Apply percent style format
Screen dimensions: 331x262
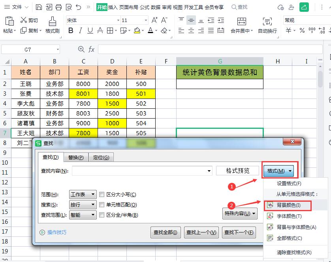pyautogui.click(x=302, y=31)
